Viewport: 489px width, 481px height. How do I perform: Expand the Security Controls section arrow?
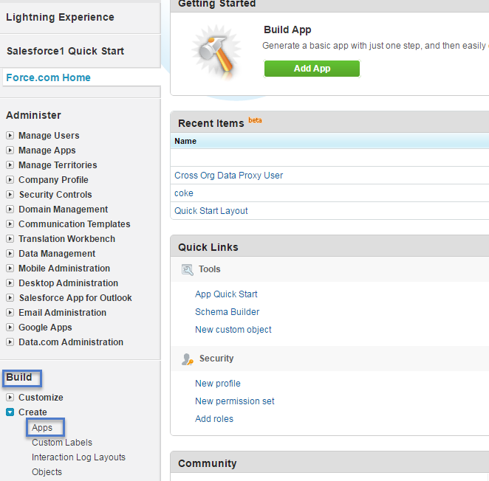pos(10,195)
